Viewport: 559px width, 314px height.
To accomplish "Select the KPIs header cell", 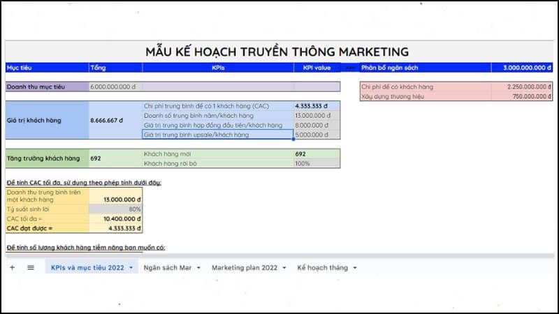I will coord(218,68).
